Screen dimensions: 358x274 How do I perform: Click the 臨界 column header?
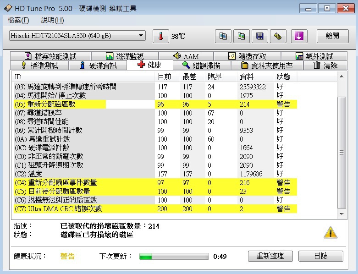tap(221, 77)
